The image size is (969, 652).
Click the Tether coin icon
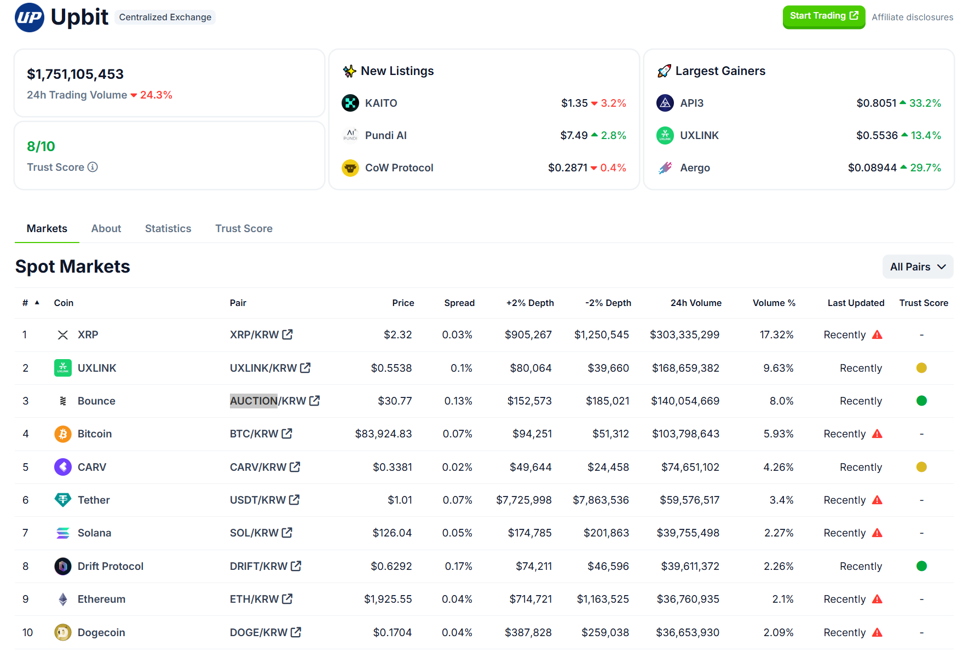point(63,500)
